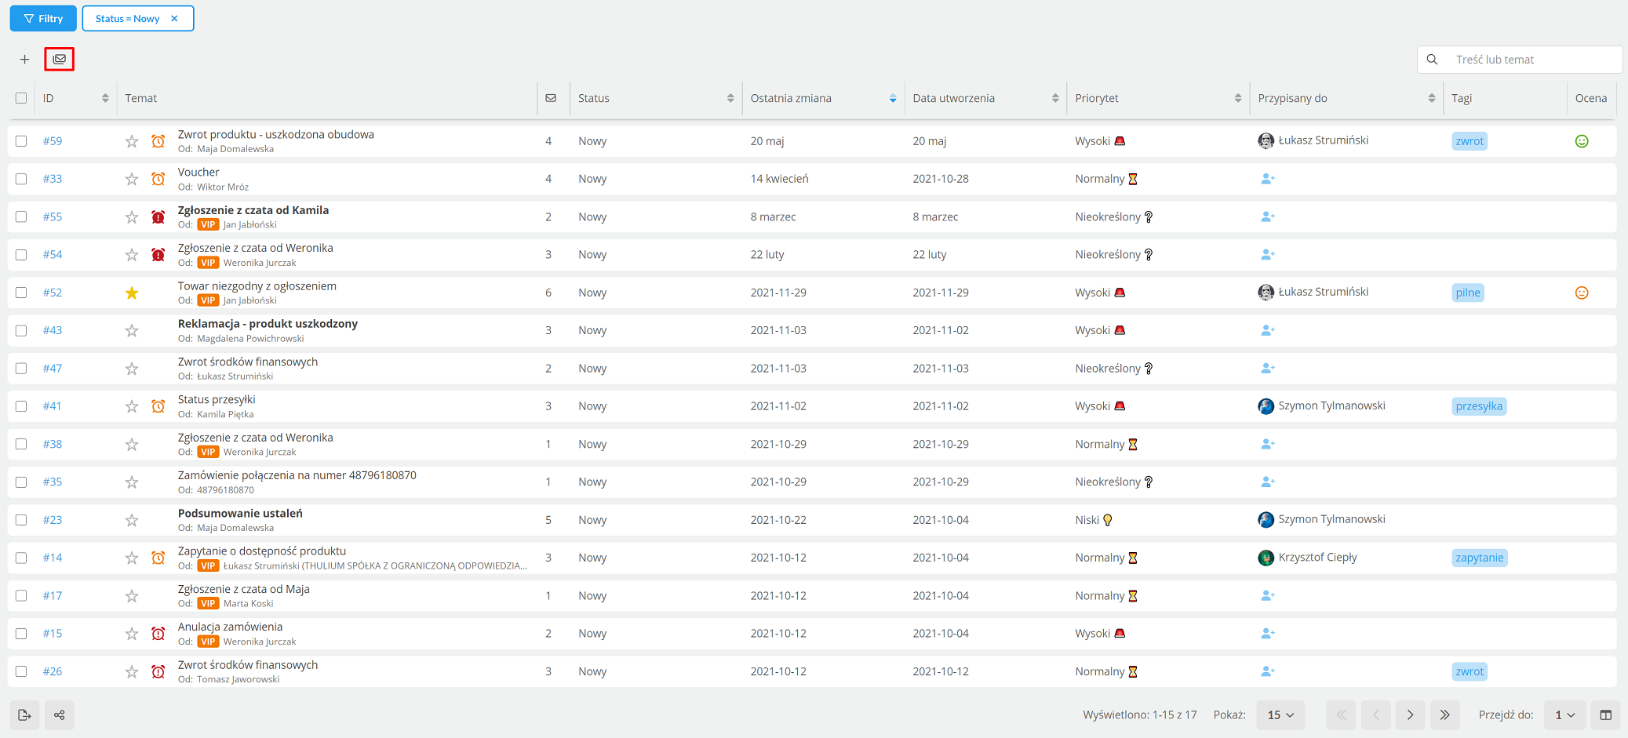Select checkbox for ticket #26

pos(21,671)
